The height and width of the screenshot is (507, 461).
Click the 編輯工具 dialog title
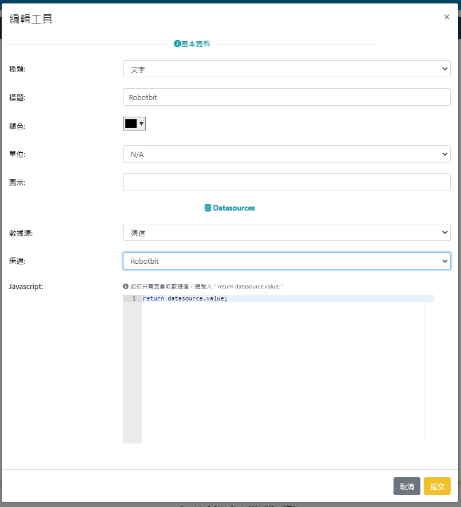[31, 19]
